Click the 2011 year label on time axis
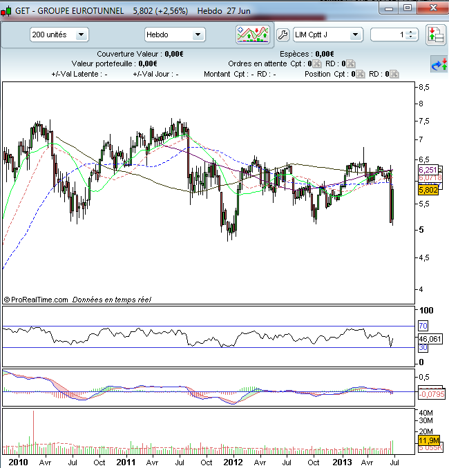This screenshot has width=449, height=468. coord(126,462)
